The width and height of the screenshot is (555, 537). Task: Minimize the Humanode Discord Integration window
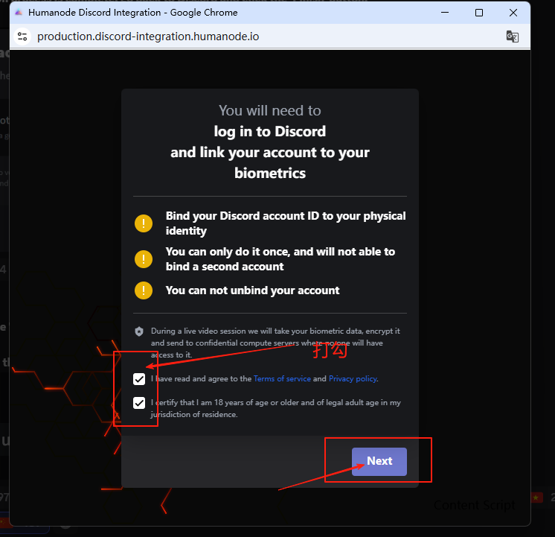pos(445,13)
